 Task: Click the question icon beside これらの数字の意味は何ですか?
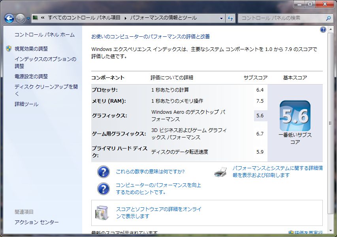tap(104, 172)
